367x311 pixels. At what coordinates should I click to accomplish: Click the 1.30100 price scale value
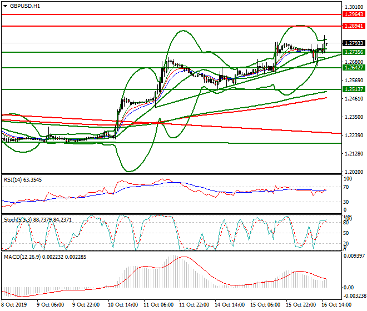click(x=354, y=7)
